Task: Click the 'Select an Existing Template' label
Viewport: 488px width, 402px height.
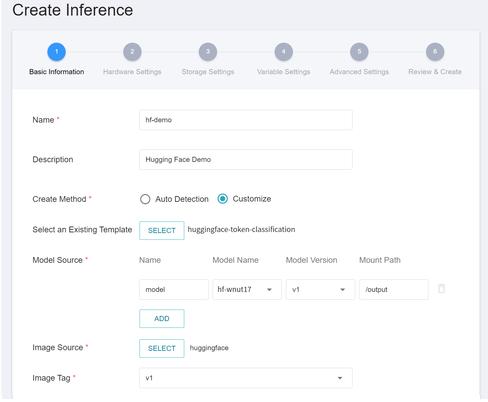Action: (82, 230)
